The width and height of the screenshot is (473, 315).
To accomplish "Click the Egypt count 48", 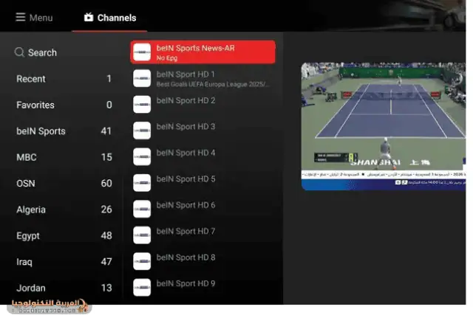I will coord(106,235).
